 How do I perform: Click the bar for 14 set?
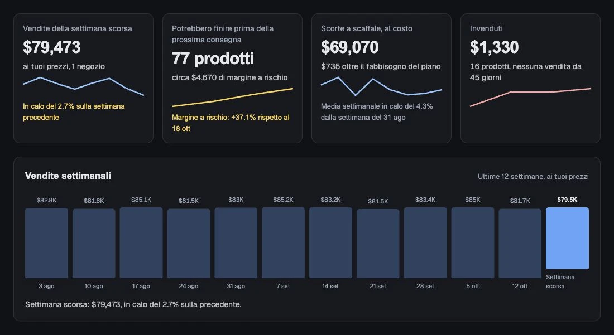click(331, 242)
